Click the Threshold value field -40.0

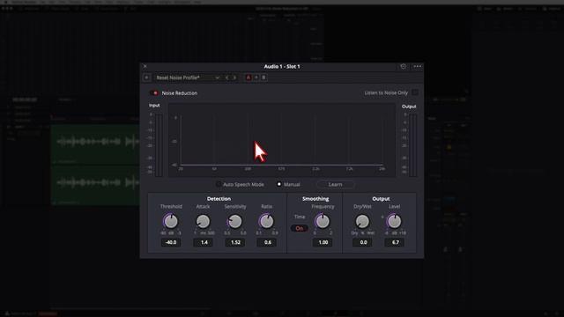click(x=170, y=243)
